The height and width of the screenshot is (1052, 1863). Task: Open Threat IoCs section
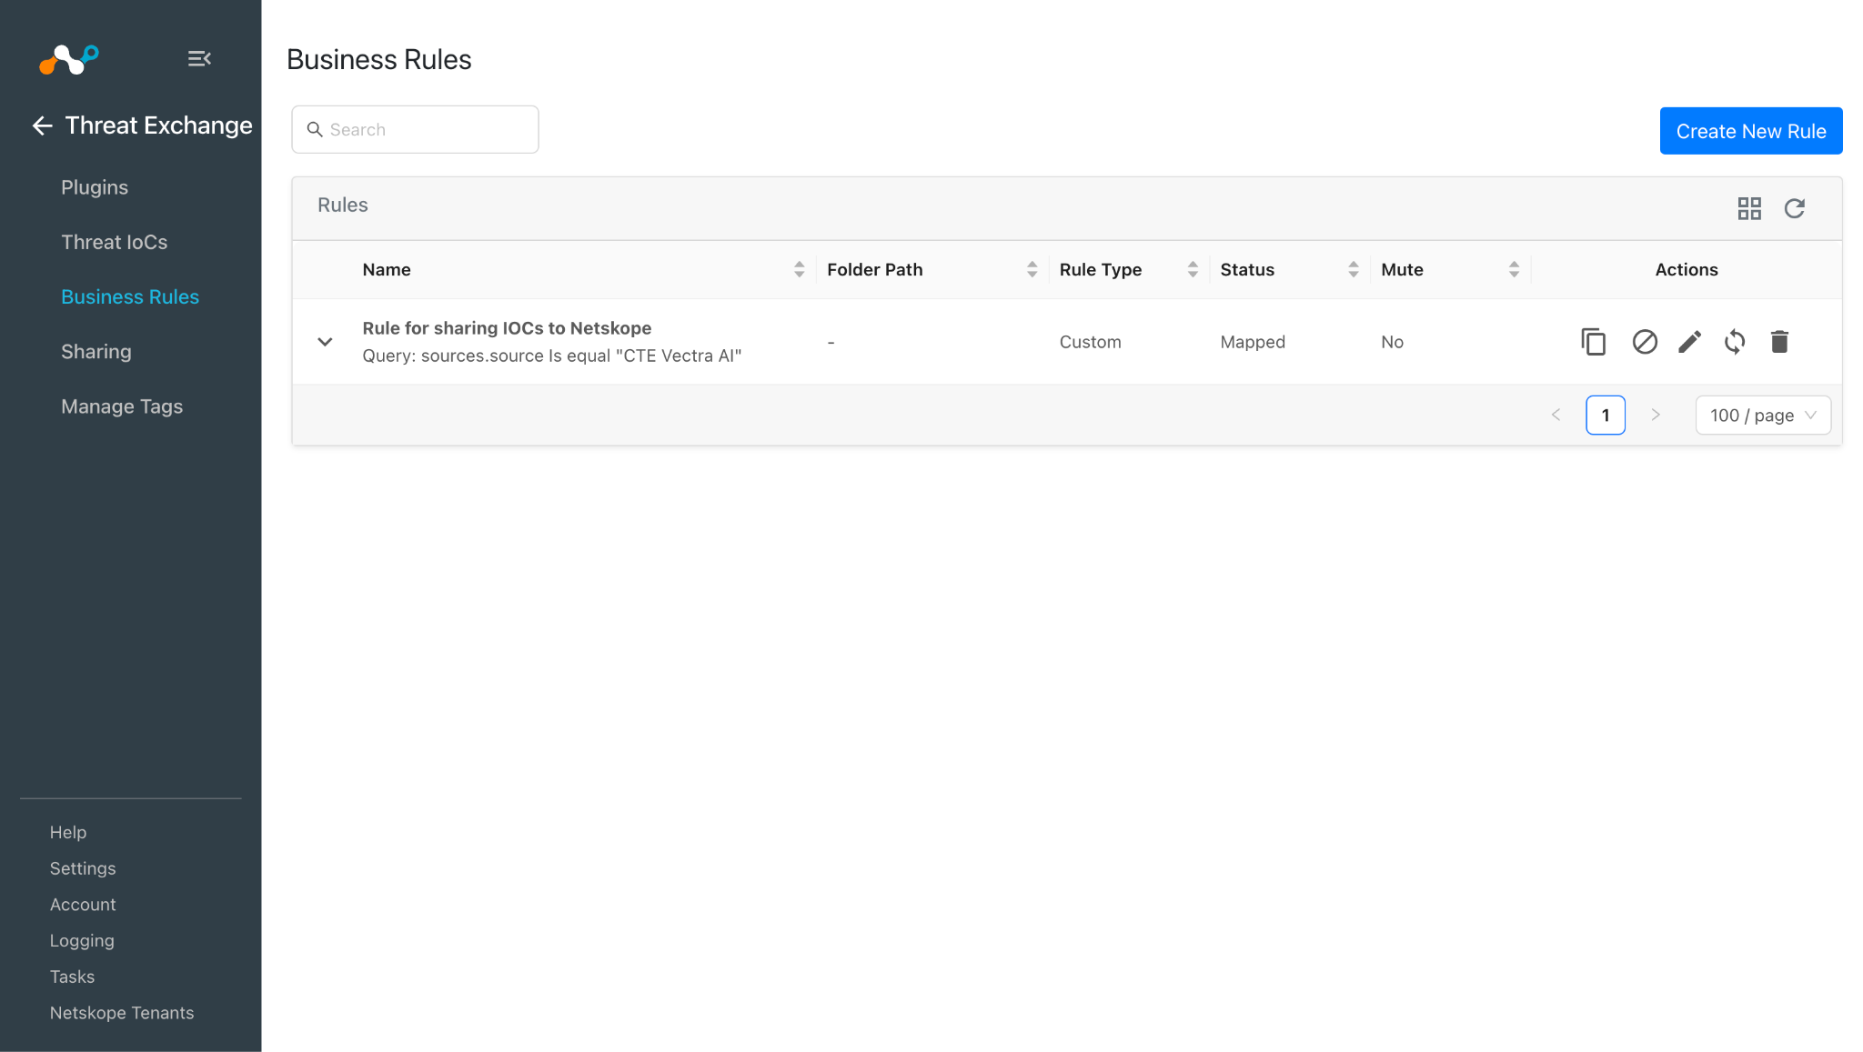point(115,242)
